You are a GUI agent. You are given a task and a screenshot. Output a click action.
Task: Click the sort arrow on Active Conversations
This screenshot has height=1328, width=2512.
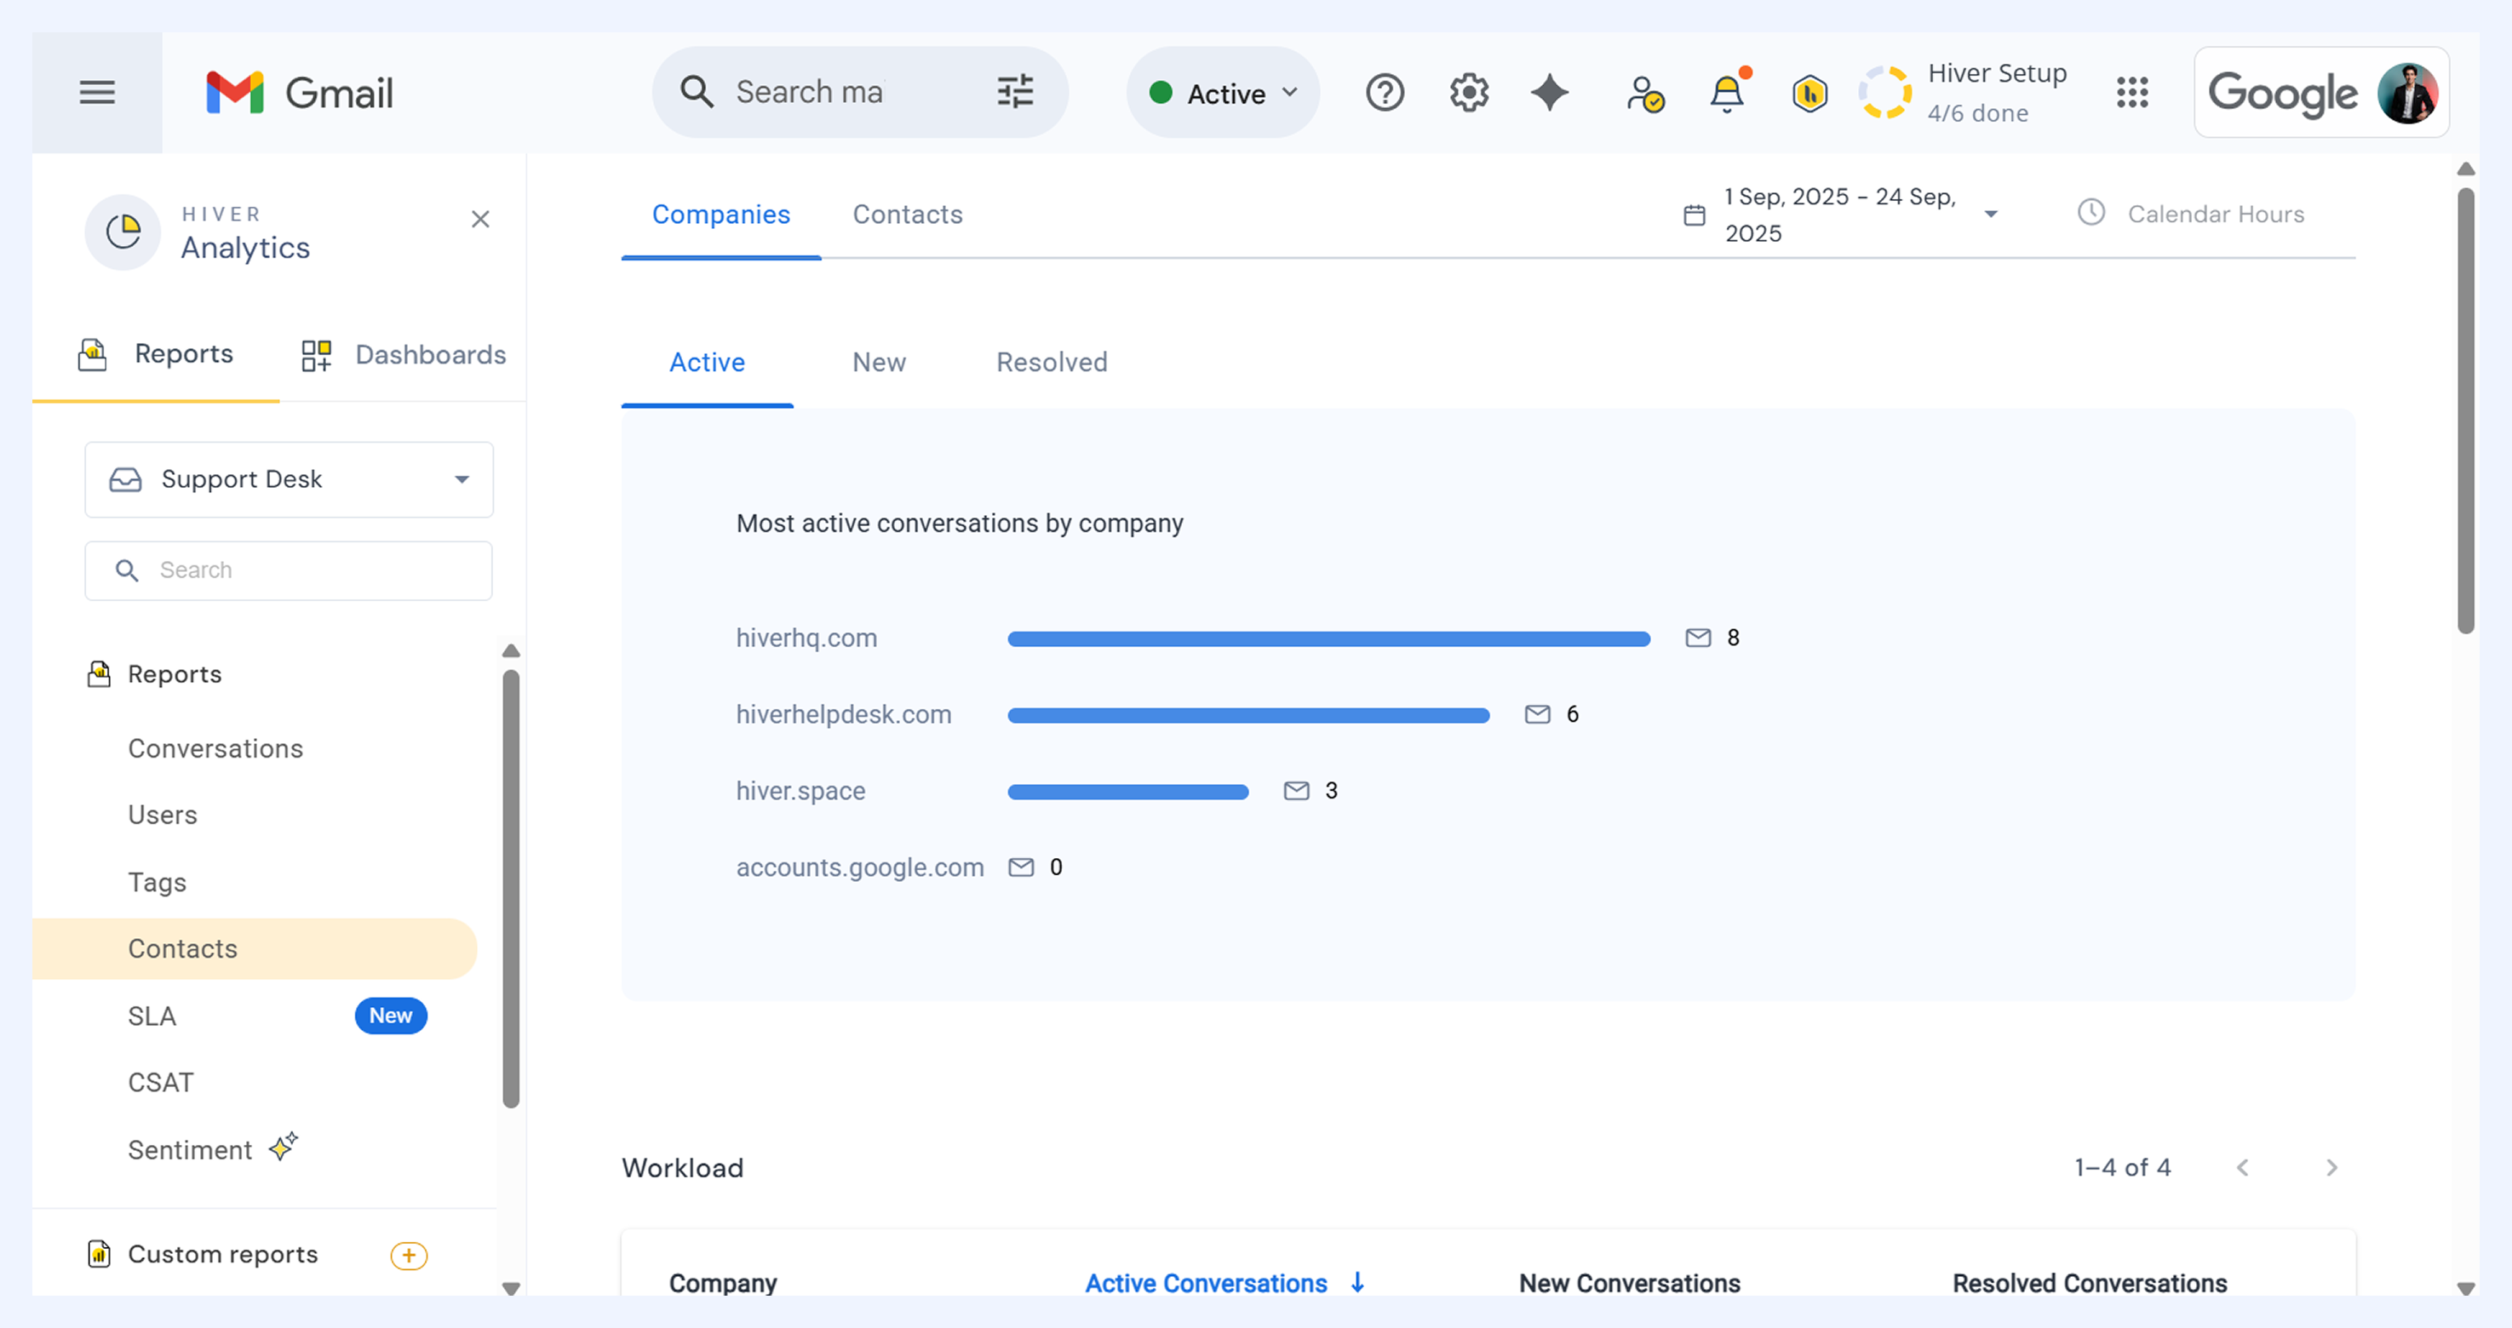pyautogui.click(x=1357, y=1283)
